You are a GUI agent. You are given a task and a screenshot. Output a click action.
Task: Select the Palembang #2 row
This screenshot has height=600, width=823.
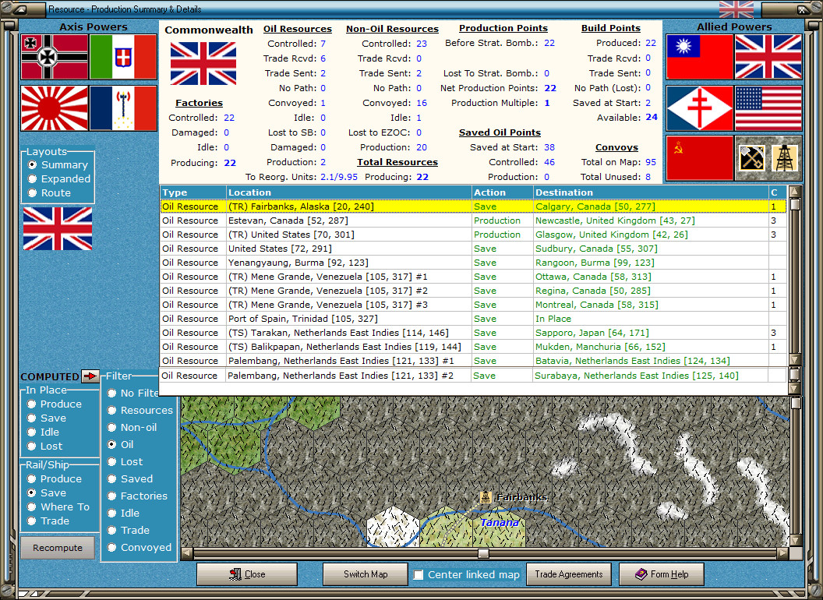click(x=473, y=376)
